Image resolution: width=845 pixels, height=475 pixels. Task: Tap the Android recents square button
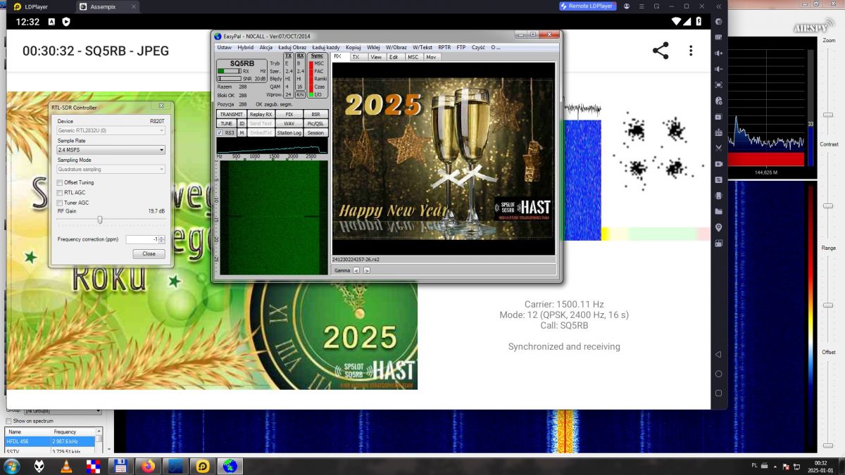click(x=718, y=393)
